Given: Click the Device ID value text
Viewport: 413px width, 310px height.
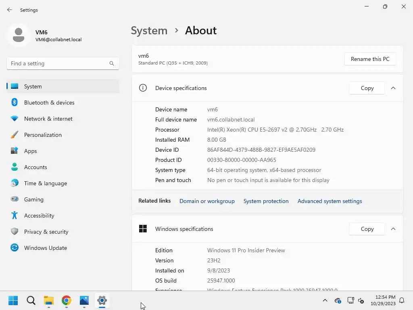Looking at the screenshot, I should pos(261,150).
